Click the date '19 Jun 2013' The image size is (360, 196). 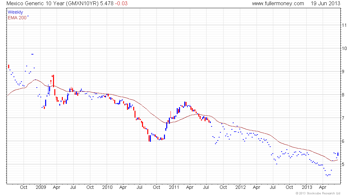pyautogui.click(x=326, y=4)
